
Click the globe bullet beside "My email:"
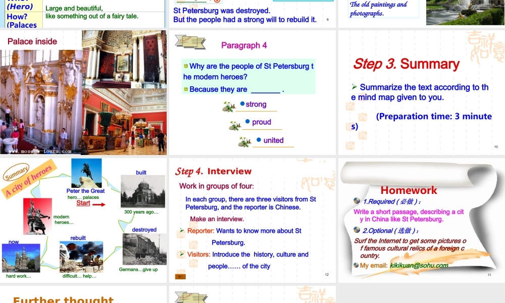pos(356,265)
